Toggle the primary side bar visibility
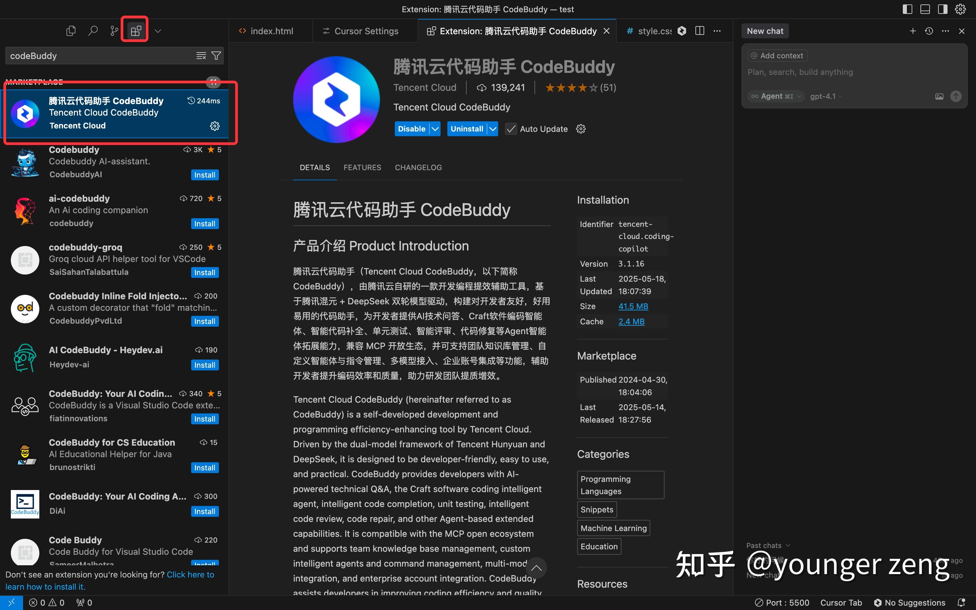Image resolution: width=976 pixels, height=610 pixels. [907, 9]
